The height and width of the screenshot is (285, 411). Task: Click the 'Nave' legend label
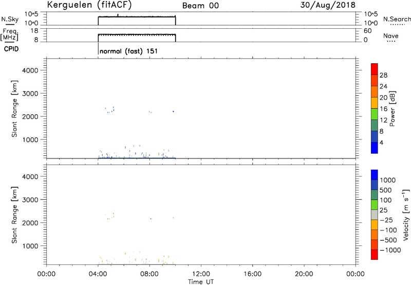point(391,35)
